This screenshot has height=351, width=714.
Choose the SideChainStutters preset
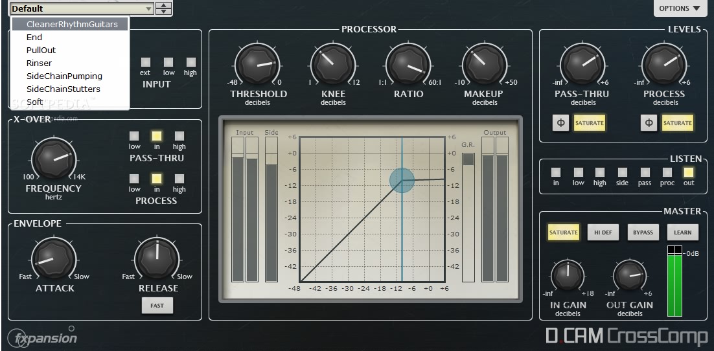(71, 89)
